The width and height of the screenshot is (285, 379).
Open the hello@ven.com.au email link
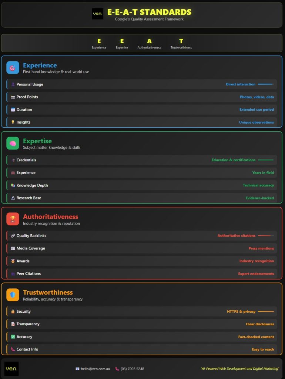(95, 369)
